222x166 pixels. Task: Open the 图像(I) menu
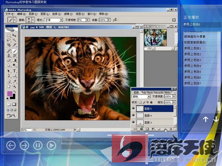(x=33, y=14)
